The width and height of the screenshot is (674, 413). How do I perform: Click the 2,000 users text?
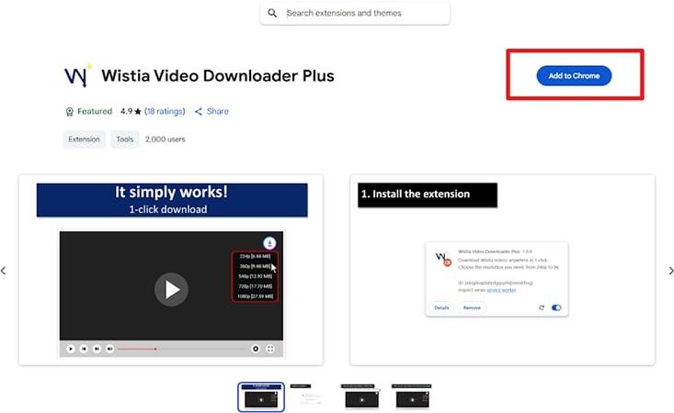166,140
